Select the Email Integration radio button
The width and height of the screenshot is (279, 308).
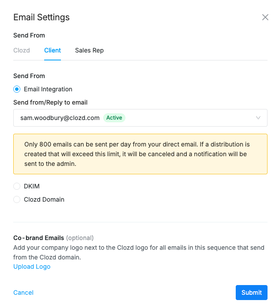(17, 89)
